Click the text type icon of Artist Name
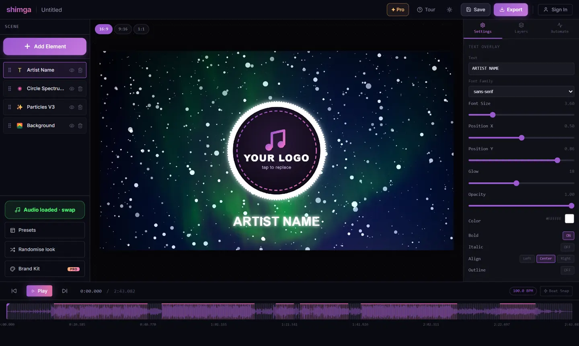This screenshot has width=579, height=346. tap(20, 70)
